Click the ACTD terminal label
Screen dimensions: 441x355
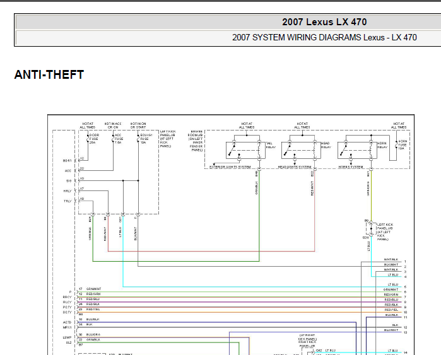pos(68,322)
